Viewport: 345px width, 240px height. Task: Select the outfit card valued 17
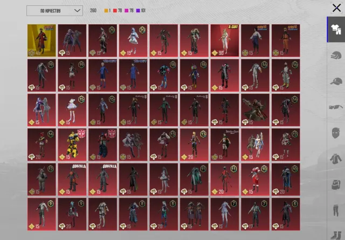coord(255,214)
